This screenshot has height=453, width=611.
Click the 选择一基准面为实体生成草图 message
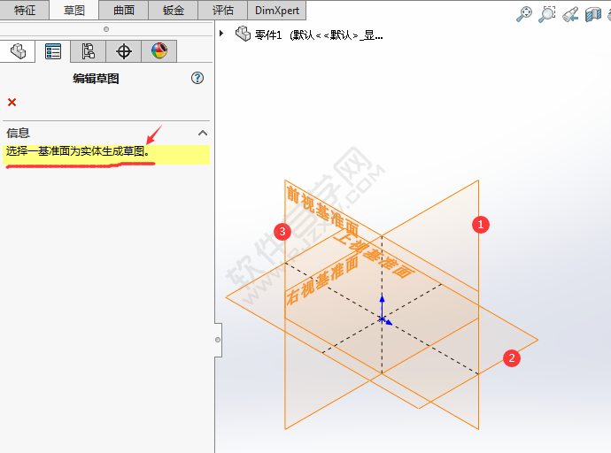(78, 151)
